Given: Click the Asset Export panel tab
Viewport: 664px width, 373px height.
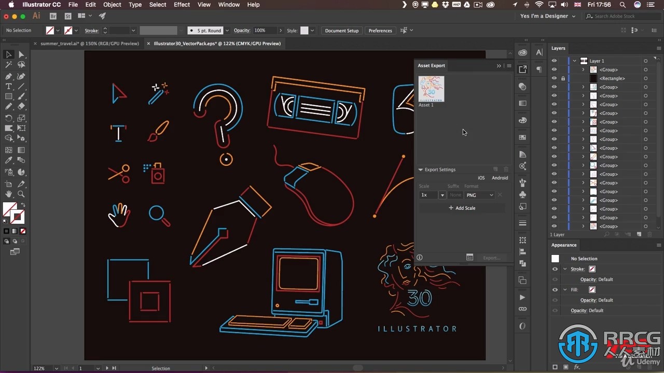Looking at the screenshot, I should [x=432, y=66].
